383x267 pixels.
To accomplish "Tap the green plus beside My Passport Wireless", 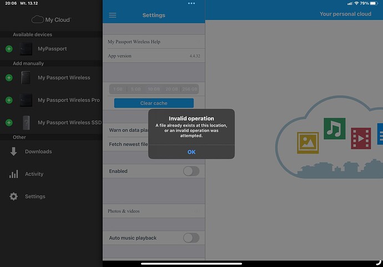I will pos(9,78).
